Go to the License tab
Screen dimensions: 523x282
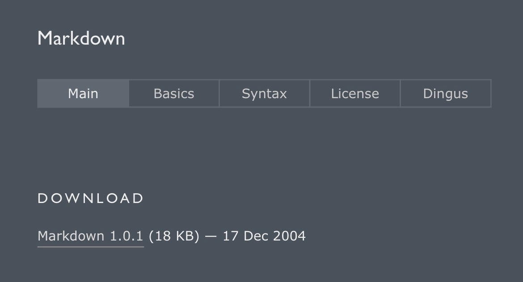[x=355, y=94]
